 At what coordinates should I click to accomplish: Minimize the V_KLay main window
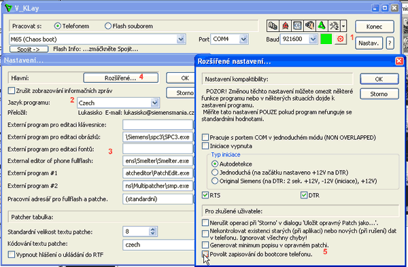pyautogui.click(x=375, y=8)
